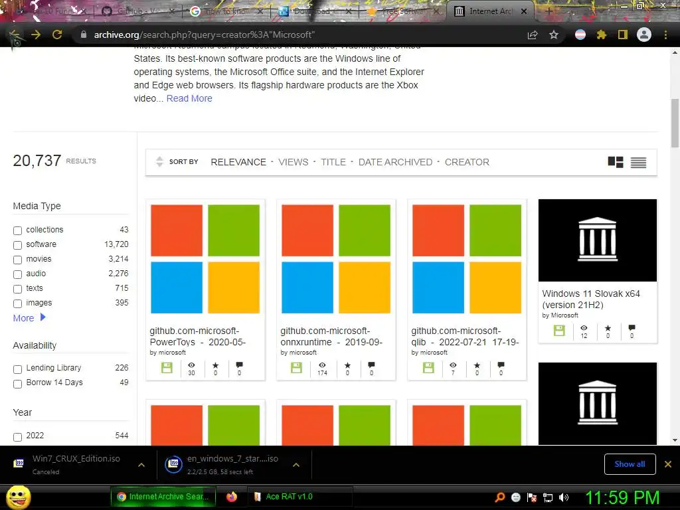Reload the archive.org page
This screenshot has width=680, height=510.
coord(57,35)
